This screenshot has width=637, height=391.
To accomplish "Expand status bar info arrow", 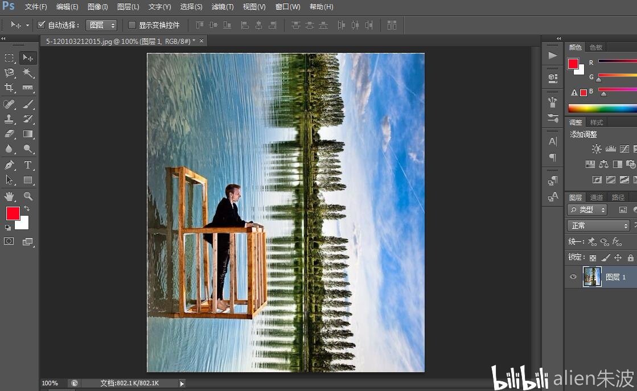I will click(x=182, y=383).
